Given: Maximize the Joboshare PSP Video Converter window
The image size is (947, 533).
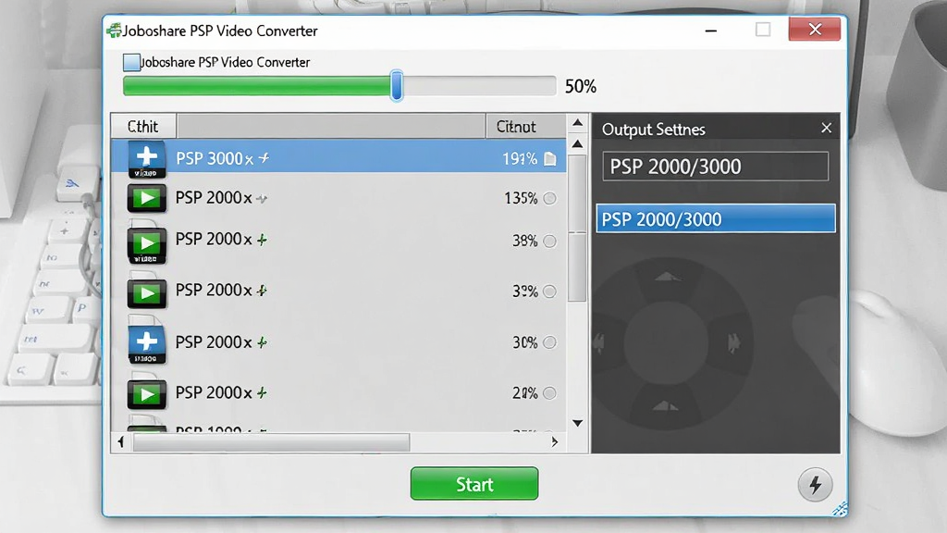Looking at the screenshot, I should click(x=763, y=30).
